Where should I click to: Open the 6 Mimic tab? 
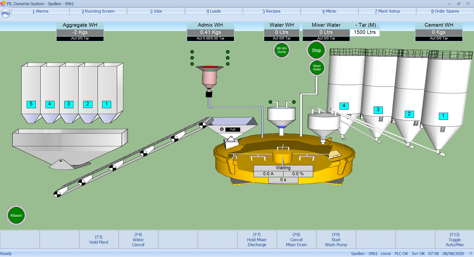tap(329, 11)
